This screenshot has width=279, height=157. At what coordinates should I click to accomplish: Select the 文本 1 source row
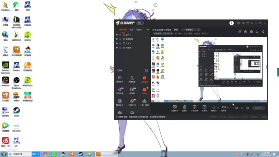coord(132,43)
